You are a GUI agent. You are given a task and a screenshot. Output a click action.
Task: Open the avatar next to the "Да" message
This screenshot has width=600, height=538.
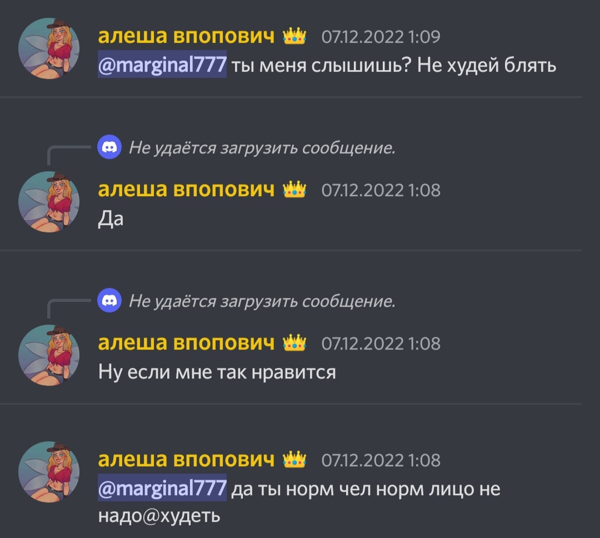point(49,201)
